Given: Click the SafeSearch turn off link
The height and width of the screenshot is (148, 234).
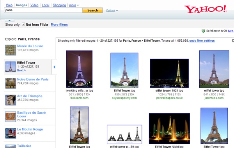Looking at the screenshot, I should 231,31.
